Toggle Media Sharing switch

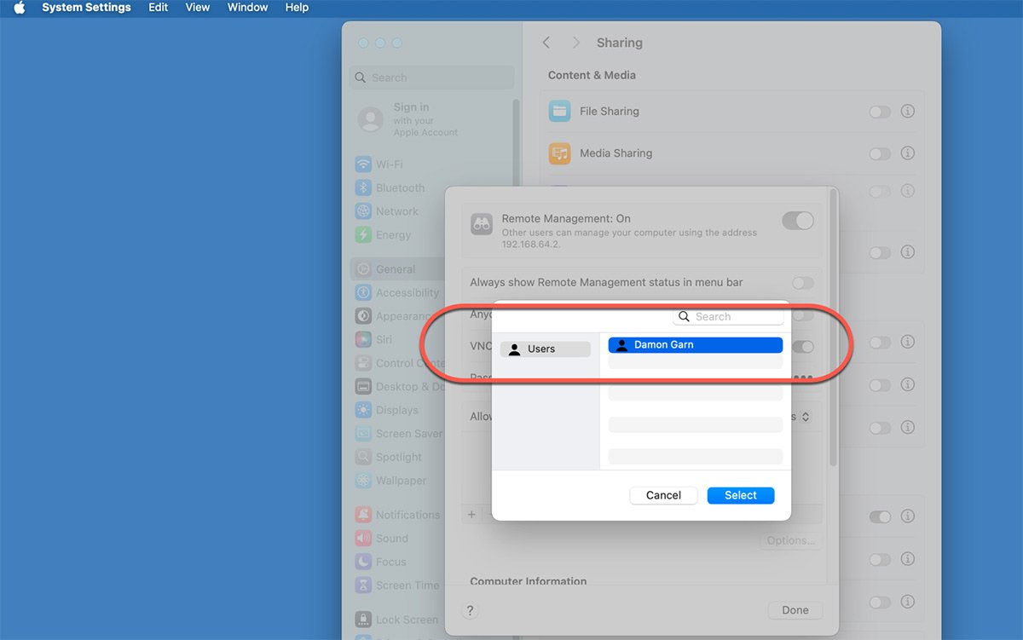pyautogui.click(x=879, y=153)
